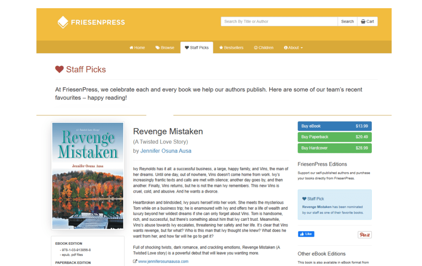Click the Pinterest Pin it button
The width and height of the screenshot is (422, 266).
[x=364, y=235]
